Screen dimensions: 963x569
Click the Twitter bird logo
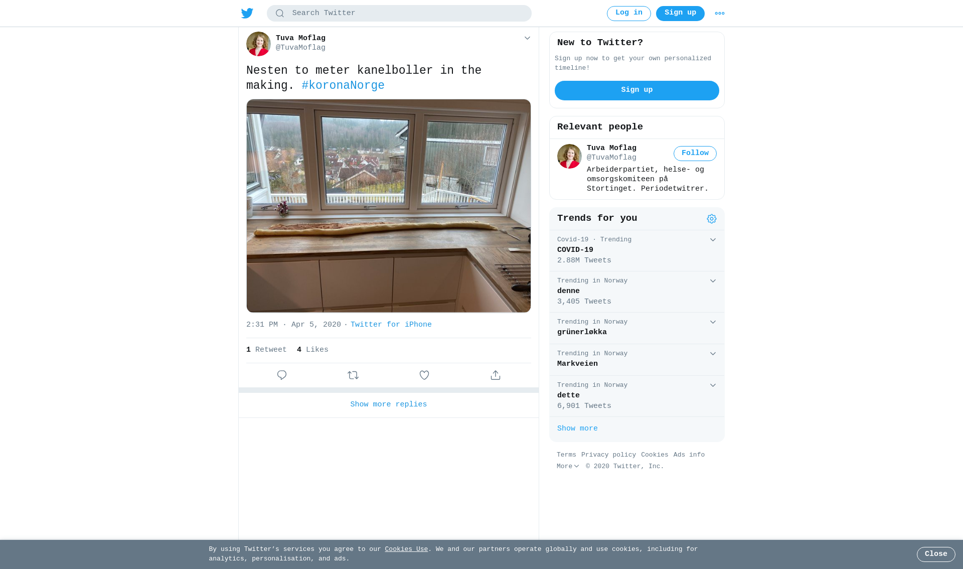click(247, 14)
